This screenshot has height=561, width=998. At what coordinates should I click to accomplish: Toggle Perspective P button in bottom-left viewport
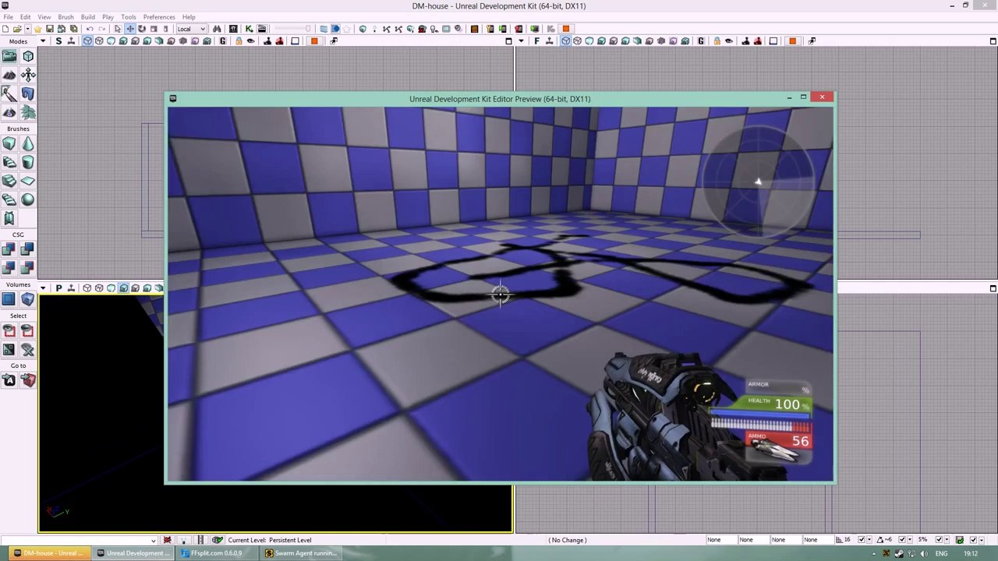pyautogui.click(x=58, y=288)
